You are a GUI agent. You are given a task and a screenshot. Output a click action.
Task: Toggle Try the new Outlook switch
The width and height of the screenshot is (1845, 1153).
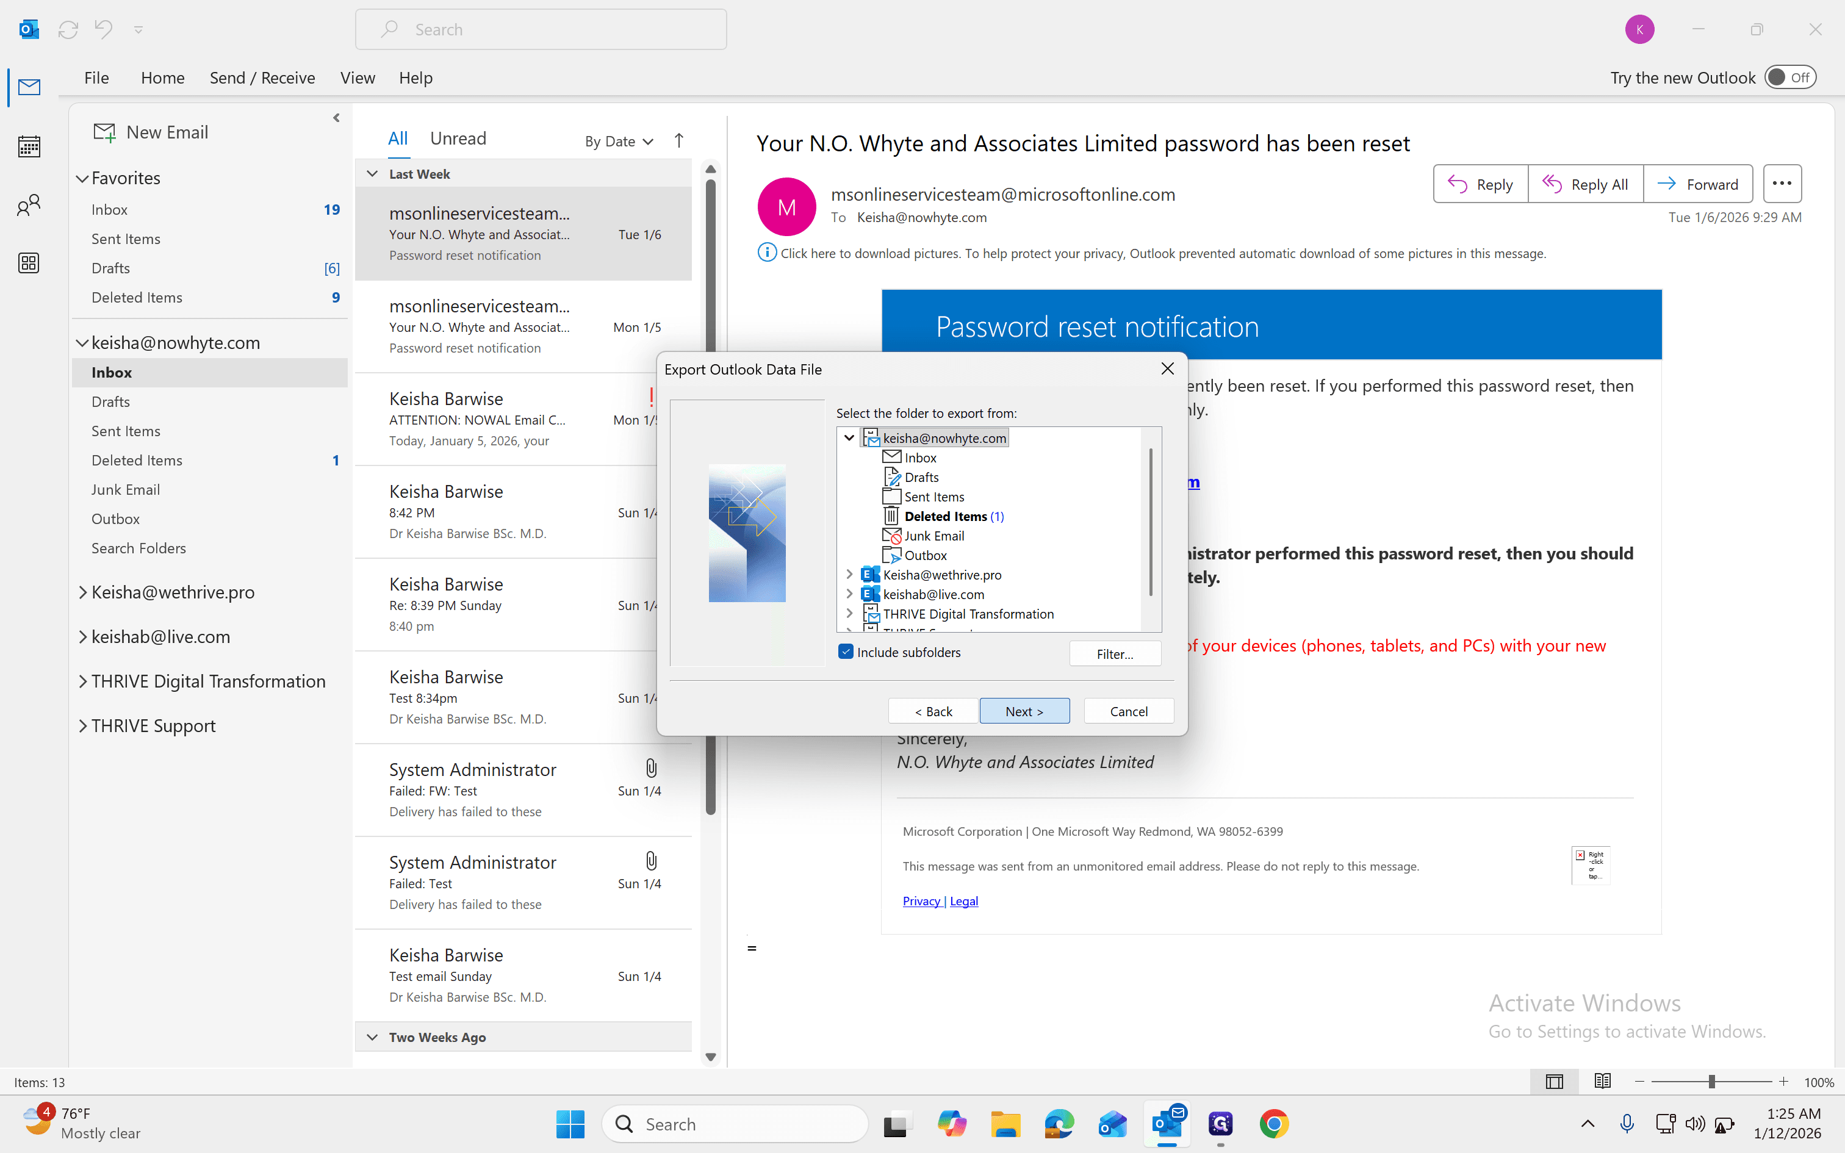pyautogui.click(x=1791, y=78)
